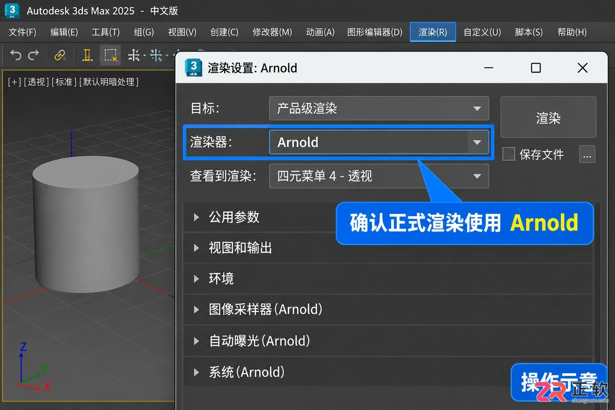Click the viewport [默认明暗处理] label
This screenshot has width=615, height=410.
pyautogui.click(x=109, y=82)
